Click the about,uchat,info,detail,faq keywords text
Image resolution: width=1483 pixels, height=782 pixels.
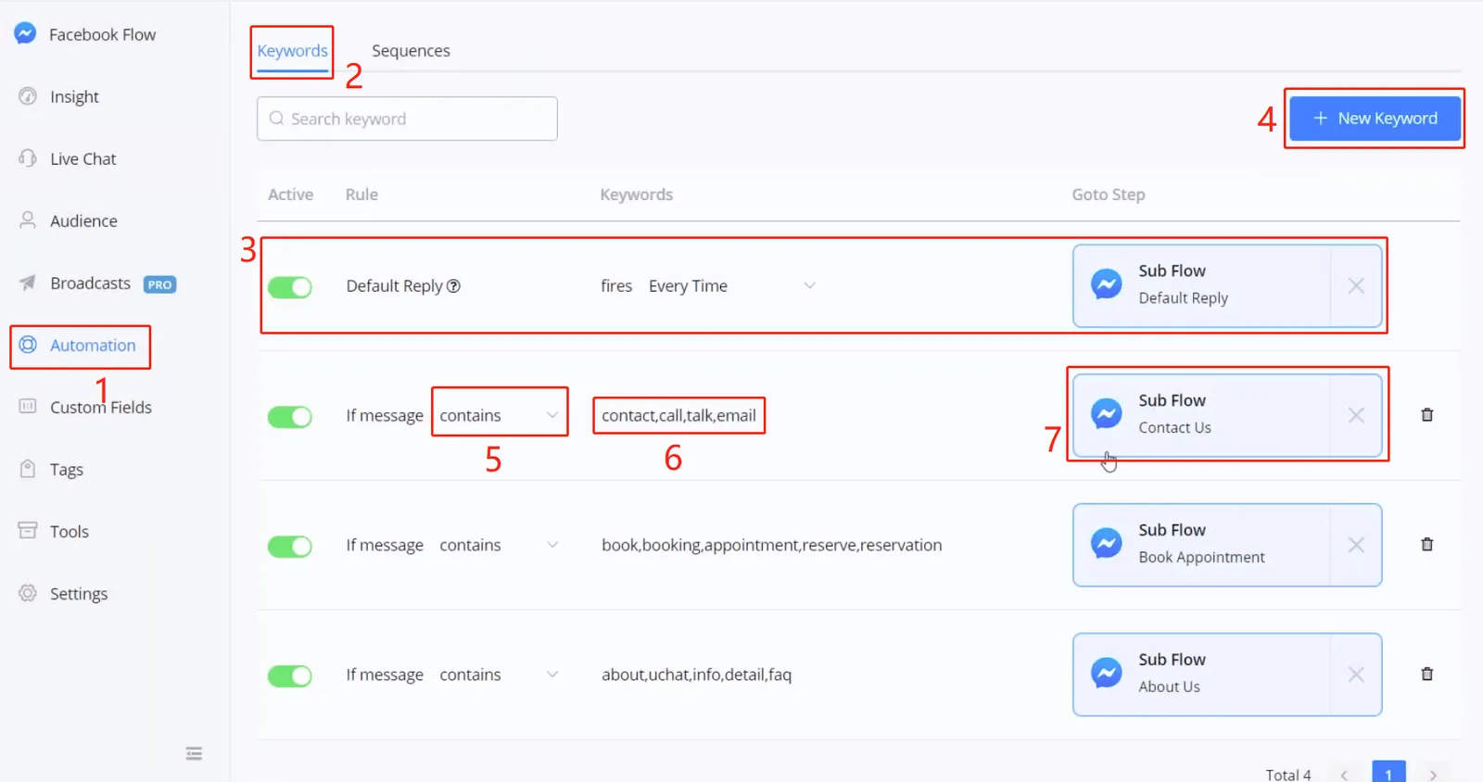(696, 675)
